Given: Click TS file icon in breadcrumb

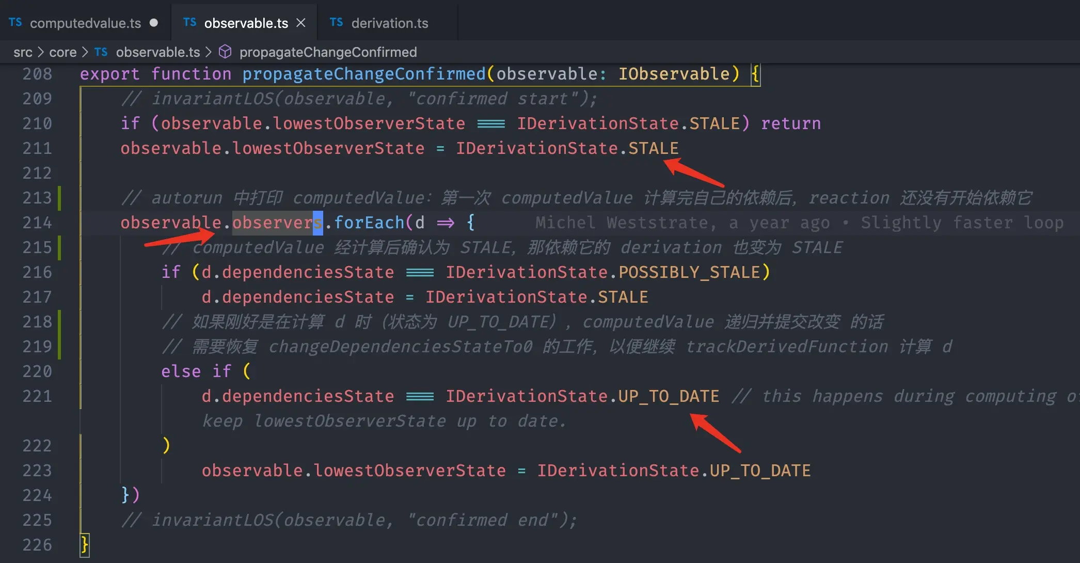Looking at the screenshot, I should point(101,52).
